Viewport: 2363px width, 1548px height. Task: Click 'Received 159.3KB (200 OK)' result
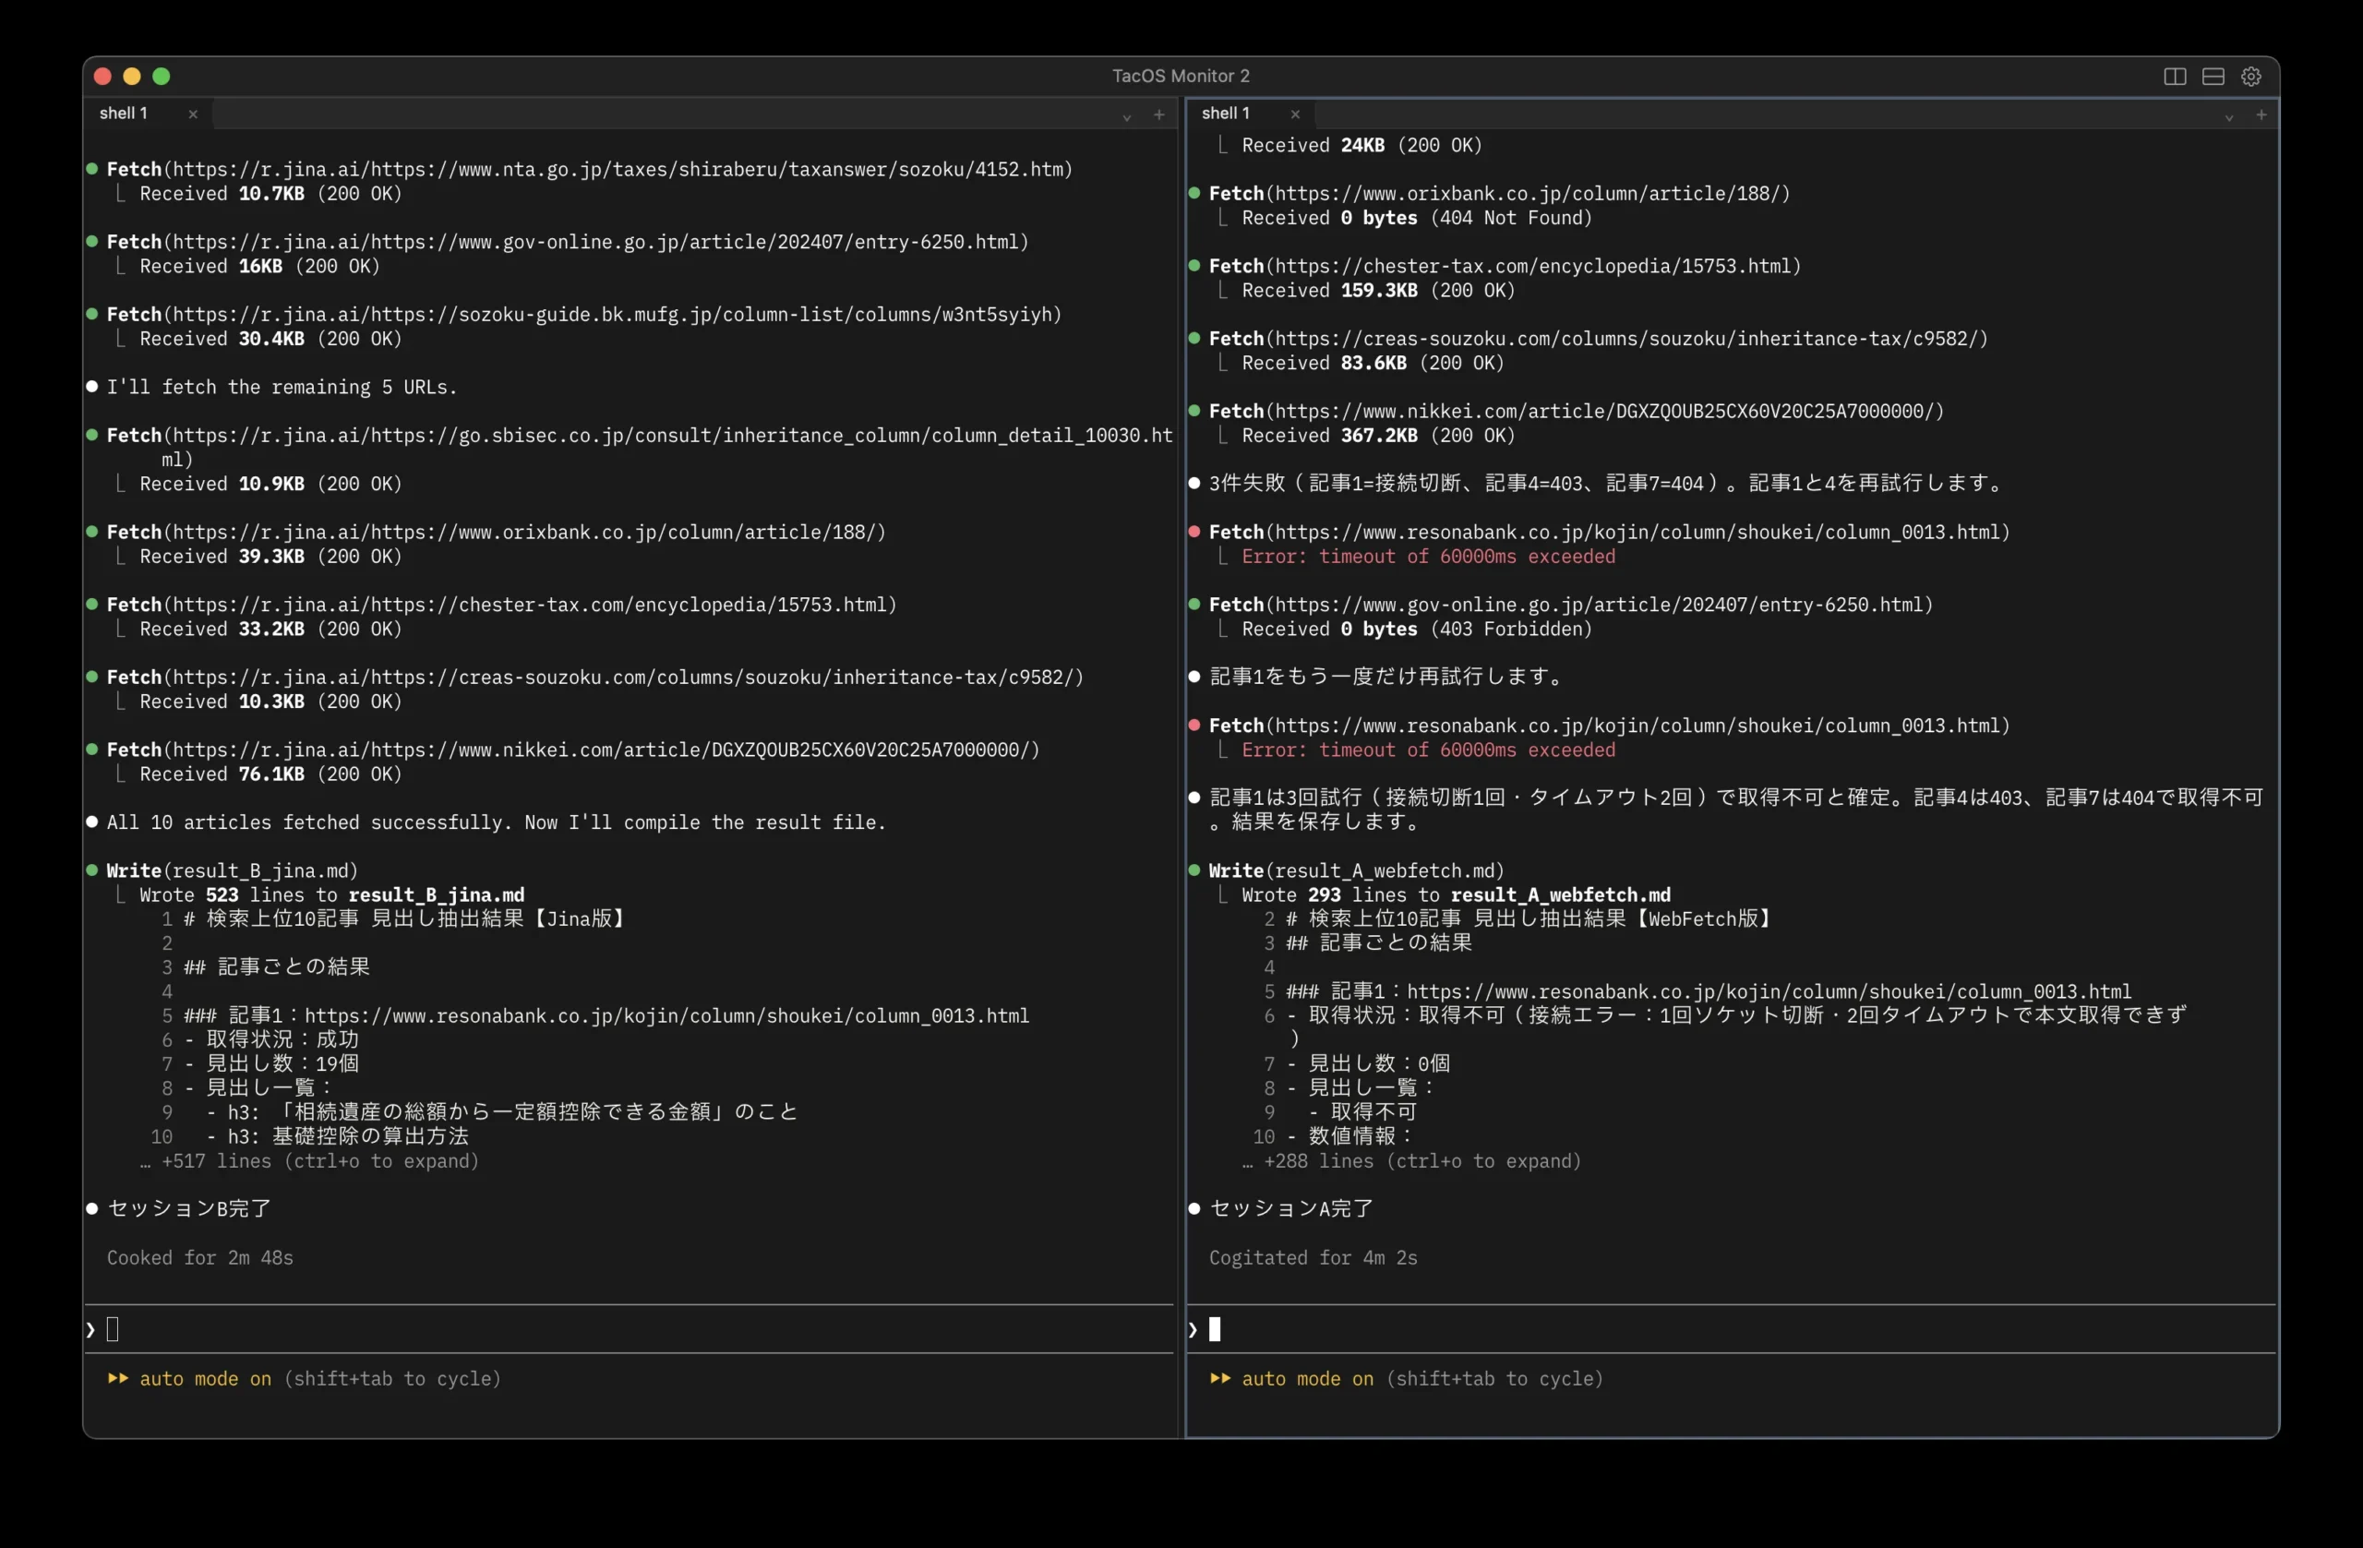point(1378,291)
